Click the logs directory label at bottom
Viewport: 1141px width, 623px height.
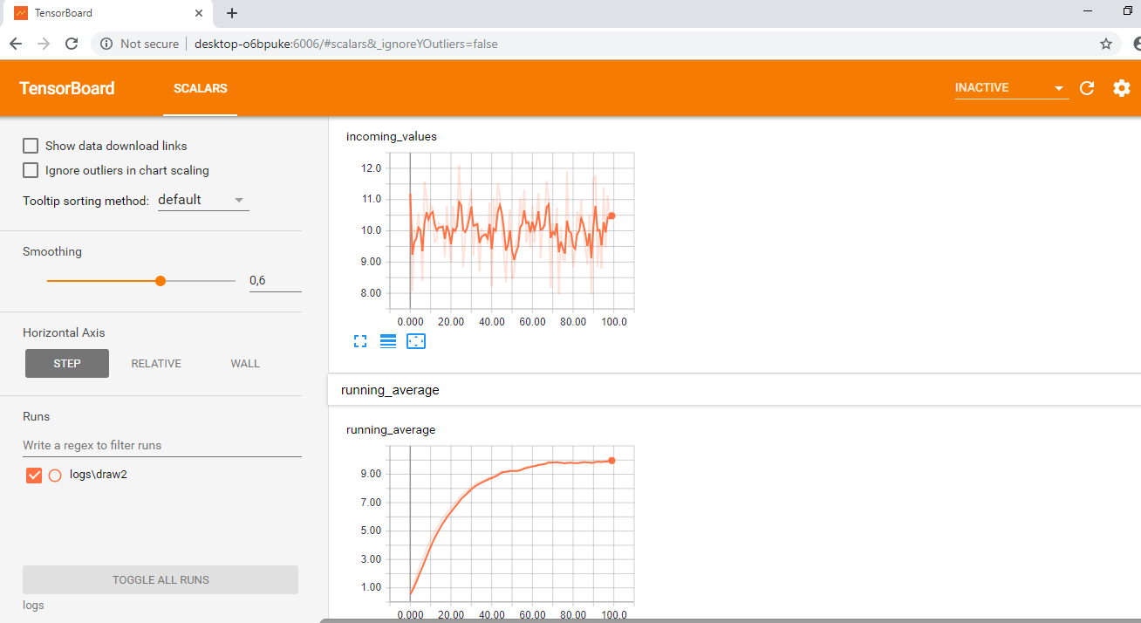point(33,606)
